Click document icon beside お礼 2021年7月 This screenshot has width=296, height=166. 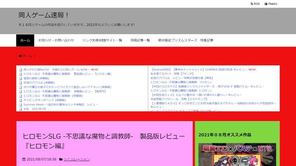[21, 109]
